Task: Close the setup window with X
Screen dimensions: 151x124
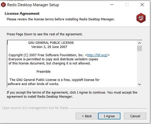Action: (142, 5)
